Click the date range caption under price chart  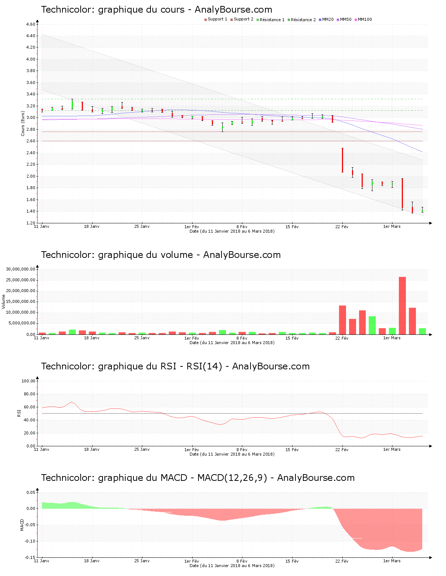pos(232,231)
